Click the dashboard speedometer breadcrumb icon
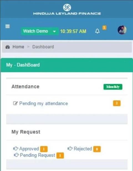 (x=7, y=47)
